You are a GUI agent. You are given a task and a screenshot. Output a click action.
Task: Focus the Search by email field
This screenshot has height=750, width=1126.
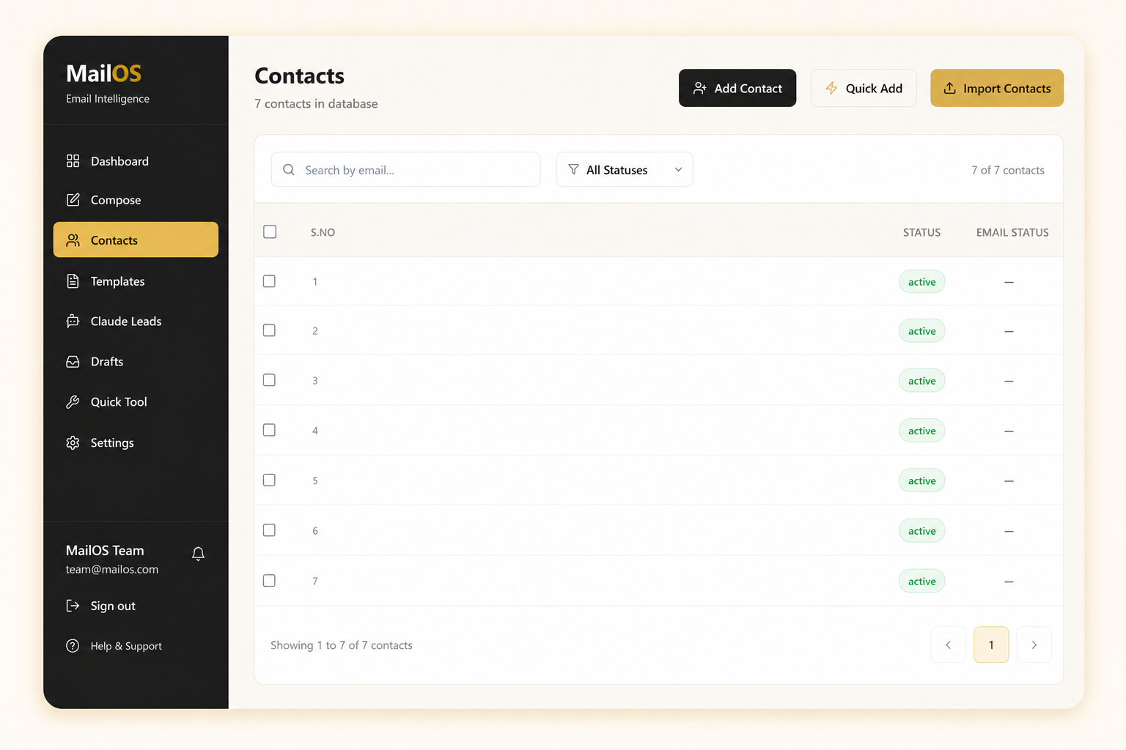click(405, 169)
